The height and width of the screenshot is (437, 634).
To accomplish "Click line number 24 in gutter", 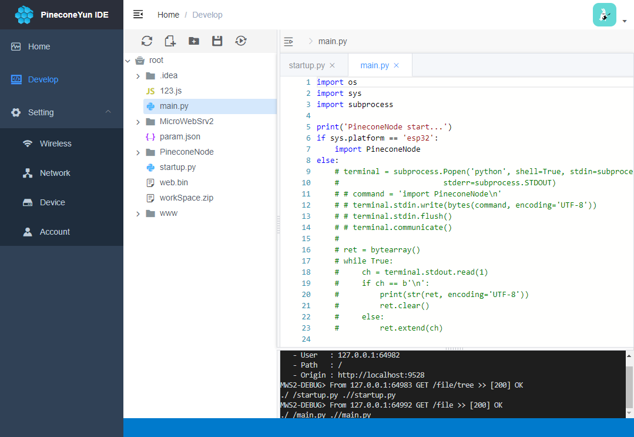I will pos(306,339).
